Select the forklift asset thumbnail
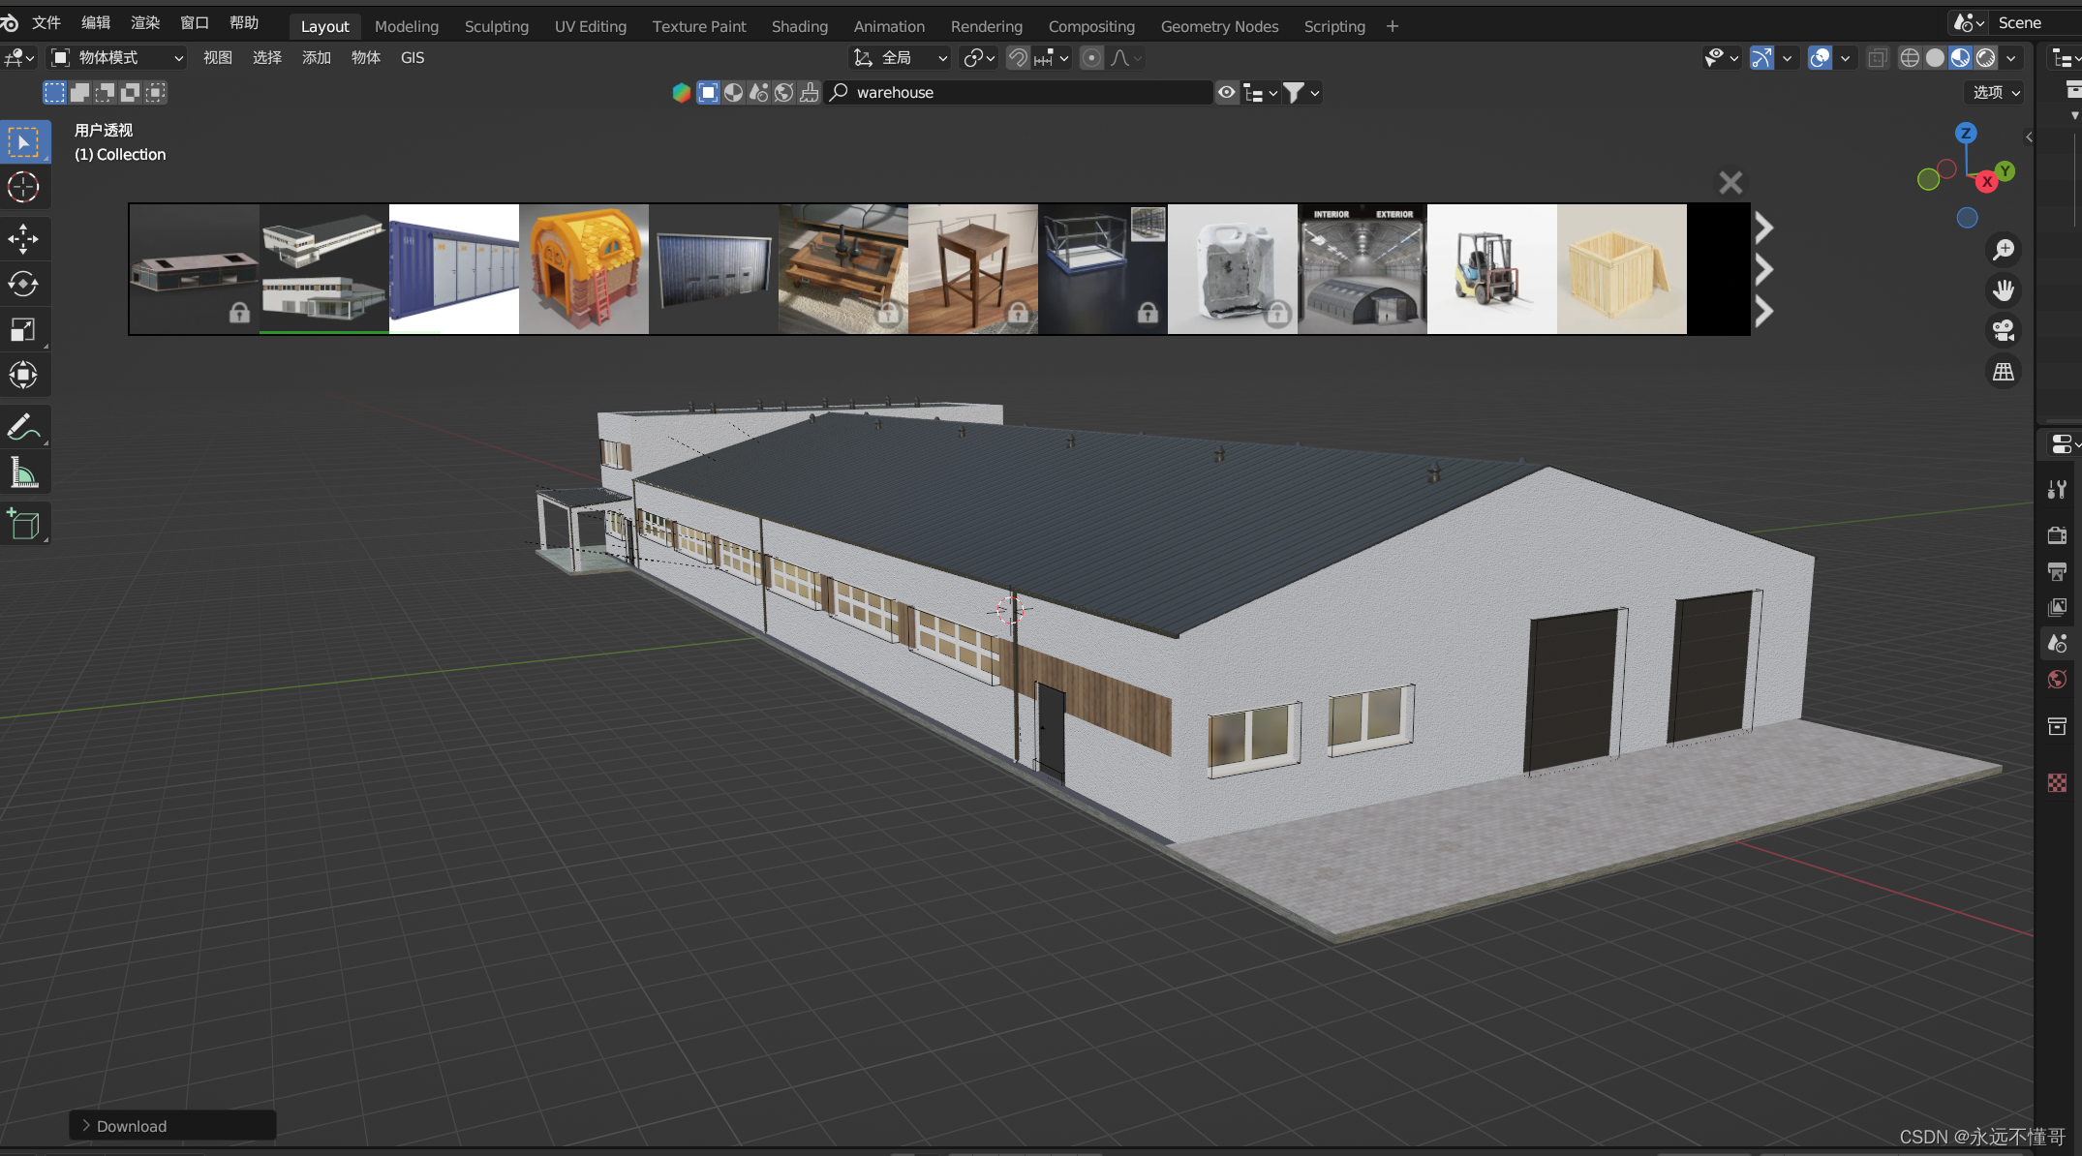The width and height of the screenshot is (2082, 1156). coord(1492,269)
